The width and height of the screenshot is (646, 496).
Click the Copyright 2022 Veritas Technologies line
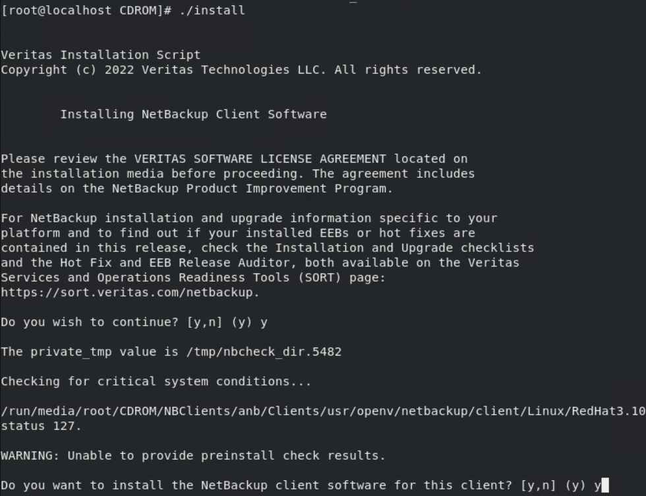point(241,70)
